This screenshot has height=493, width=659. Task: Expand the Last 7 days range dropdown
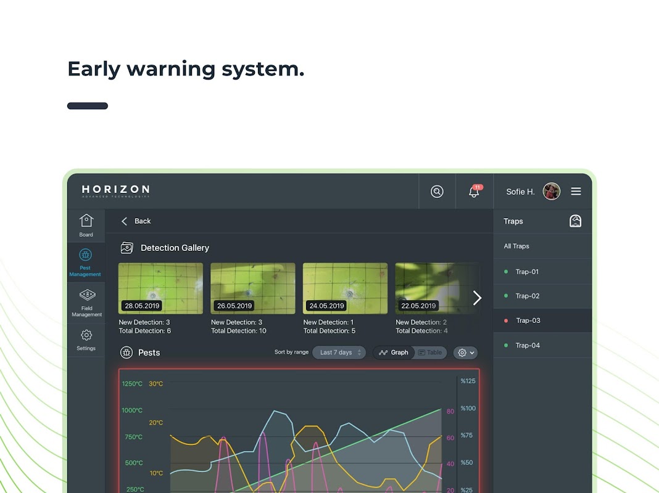(x=339, y=352)
